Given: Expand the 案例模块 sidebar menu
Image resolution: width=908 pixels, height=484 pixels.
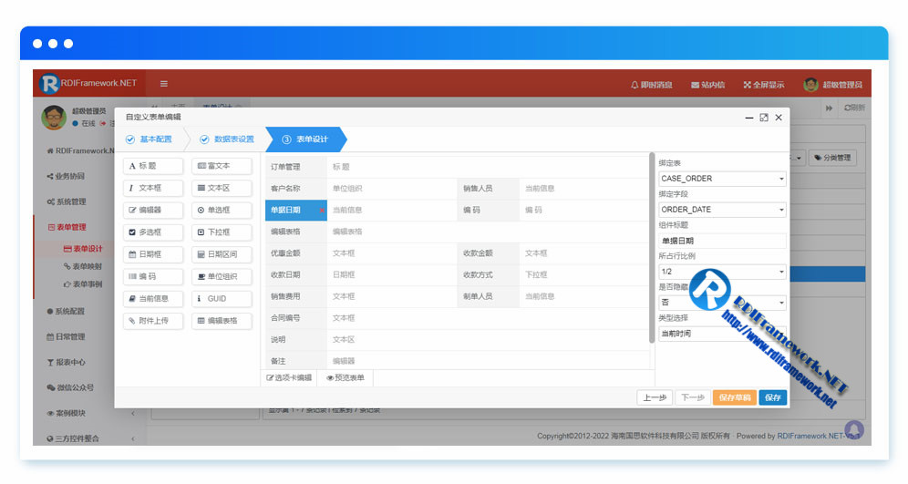Looking at the screenshot, I should pyautogui.click(x=90, y=413).
